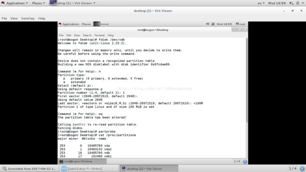Open Virt Viewer Help menu
The height and width of the screenshot is (172, 306).
[41, 18]
